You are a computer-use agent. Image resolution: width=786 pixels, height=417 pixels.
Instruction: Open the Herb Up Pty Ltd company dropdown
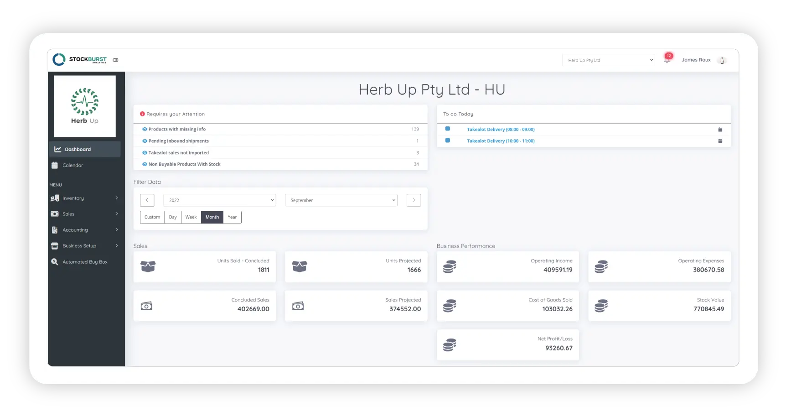[x=609, y=60]
